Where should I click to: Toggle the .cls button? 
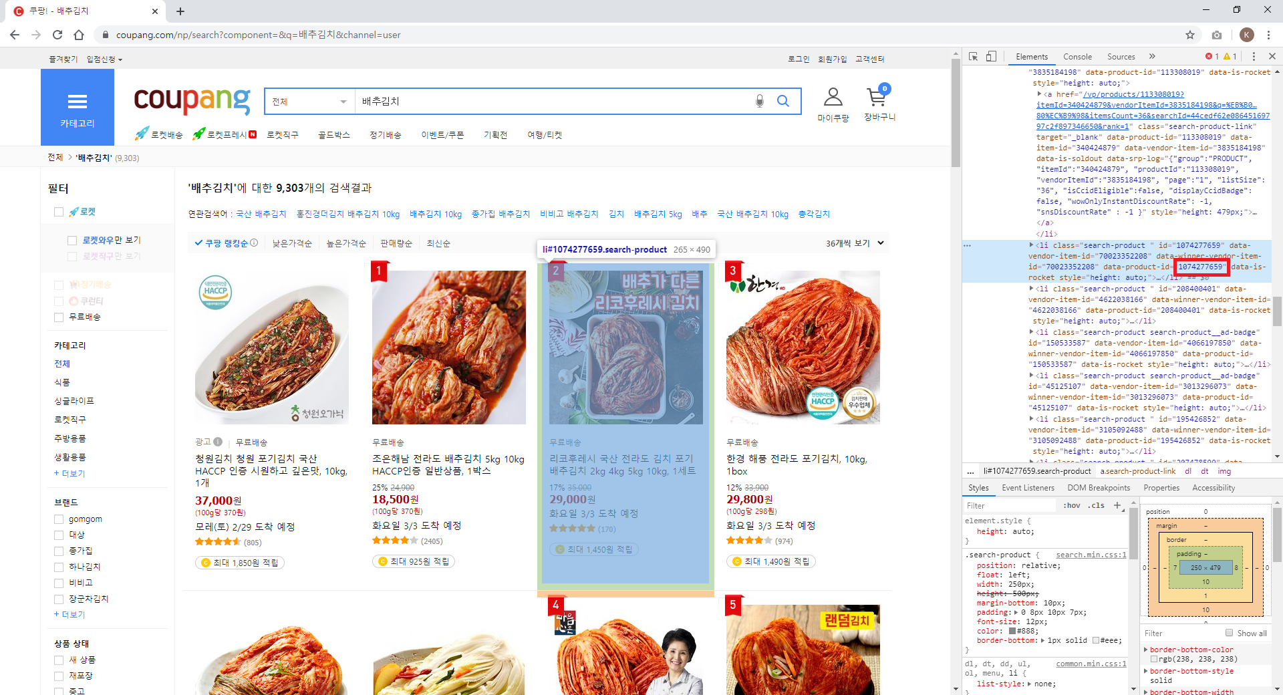click(x=1096, y=505)
